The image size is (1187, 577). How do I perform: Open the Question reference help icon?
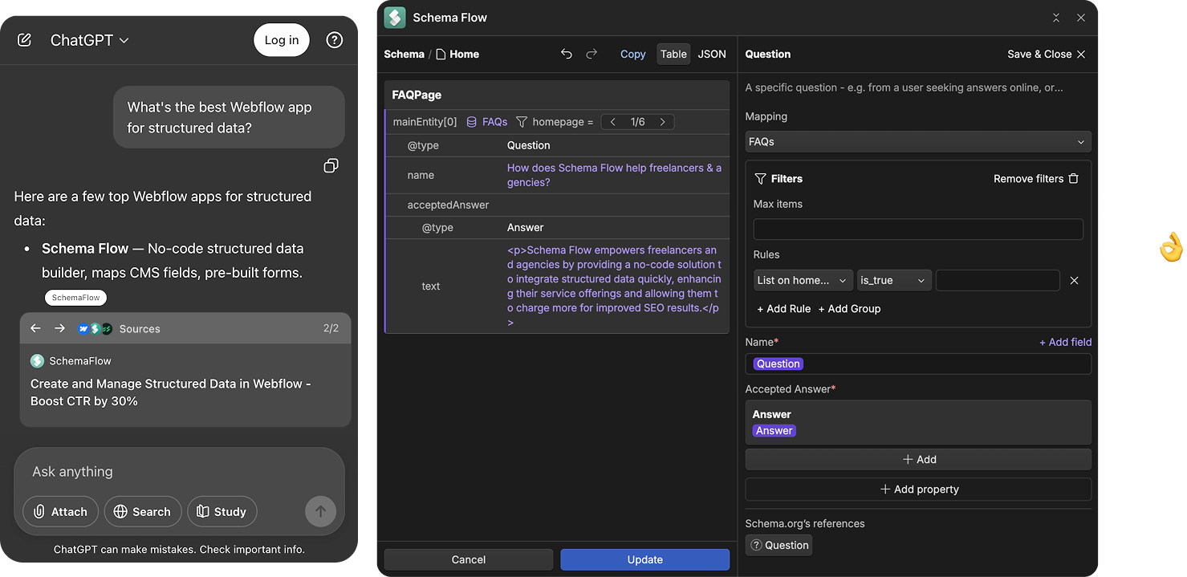755,545
